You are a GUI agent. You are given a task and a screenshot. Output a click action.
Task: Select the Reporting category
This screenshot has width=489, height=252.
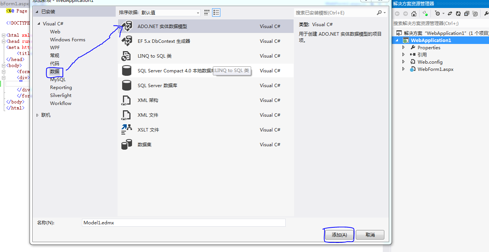click(61, 88)
